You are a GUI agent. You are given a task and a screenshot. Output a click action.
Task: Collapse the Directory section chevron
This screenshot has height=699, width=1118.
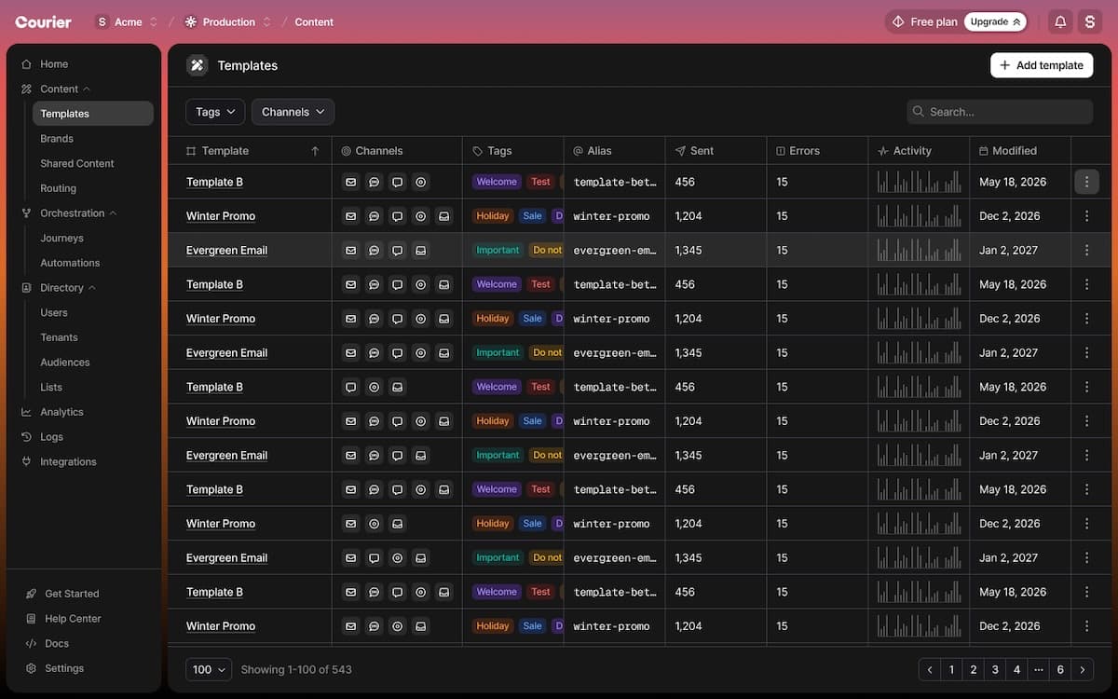point(92,288)
